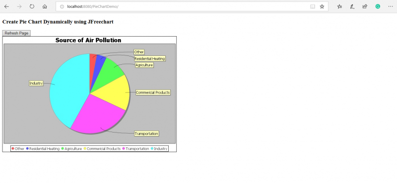Add page to favorites with star icon
The image size is (397, 183).
click(322, 6)
